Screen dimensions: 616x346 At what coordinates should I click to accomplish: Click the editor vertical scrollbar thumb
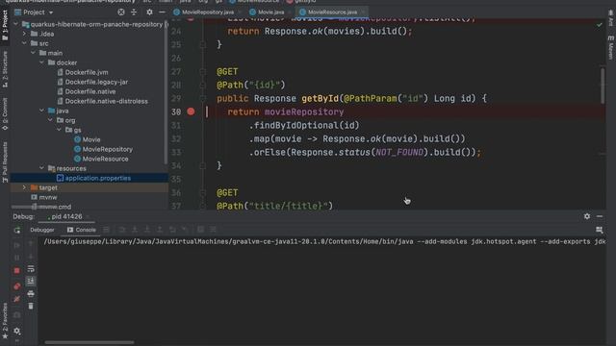pyautogui.click(x=603, y=86)
